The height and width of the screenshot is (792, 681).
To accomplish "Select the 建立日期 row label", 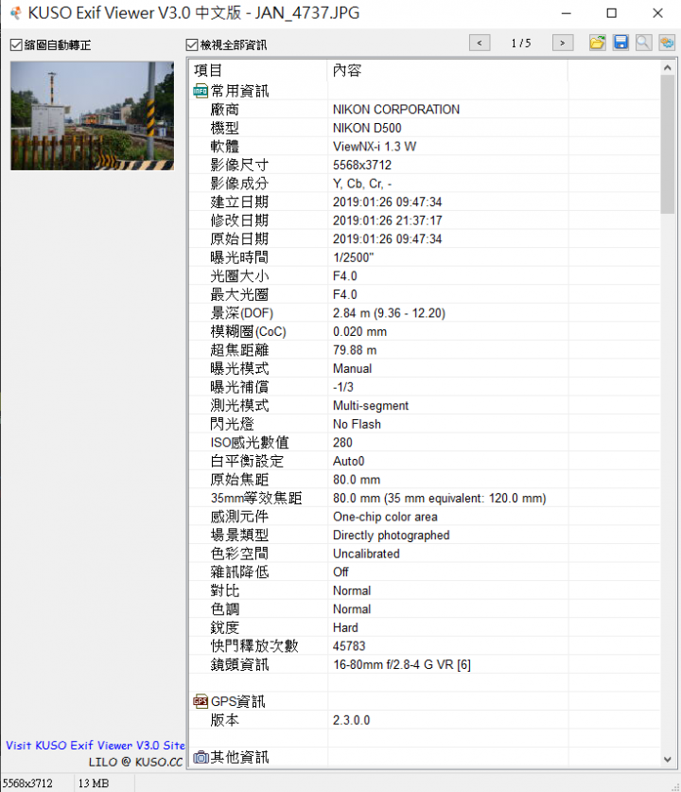I will 239,202.
